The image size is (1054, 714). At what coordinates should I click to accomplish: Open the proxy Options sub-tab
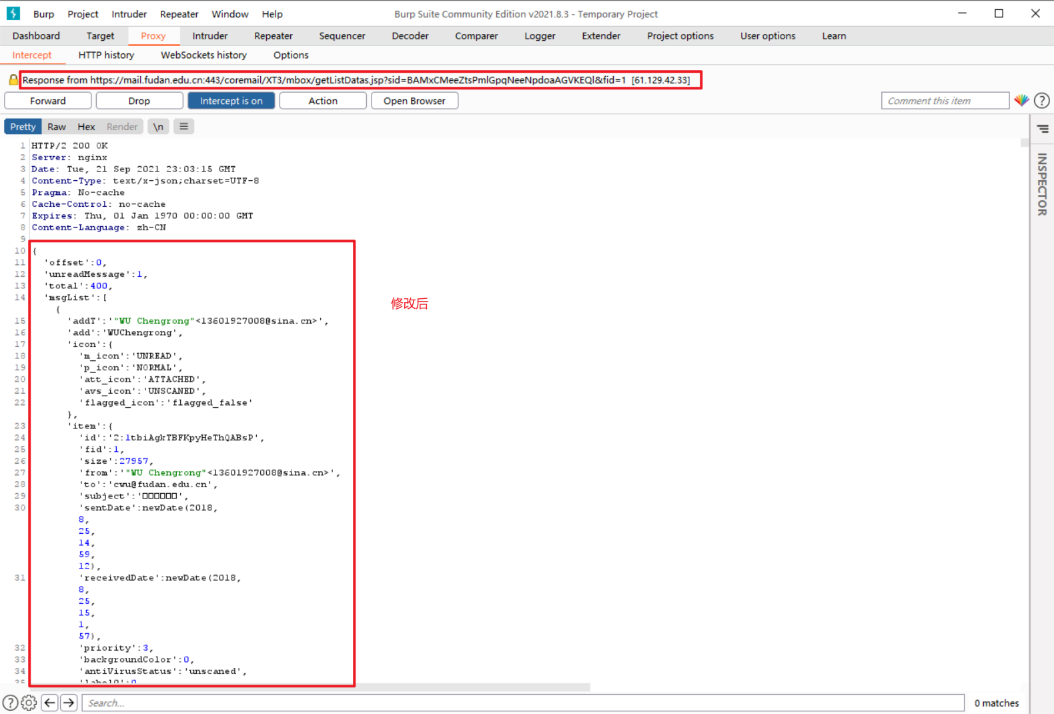pos(291,55)
